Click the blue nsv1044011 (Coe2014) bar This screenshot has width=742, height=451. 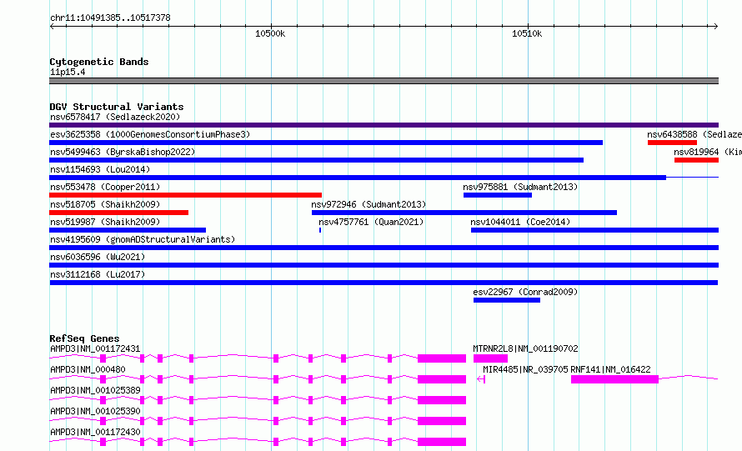coord(594,230)
